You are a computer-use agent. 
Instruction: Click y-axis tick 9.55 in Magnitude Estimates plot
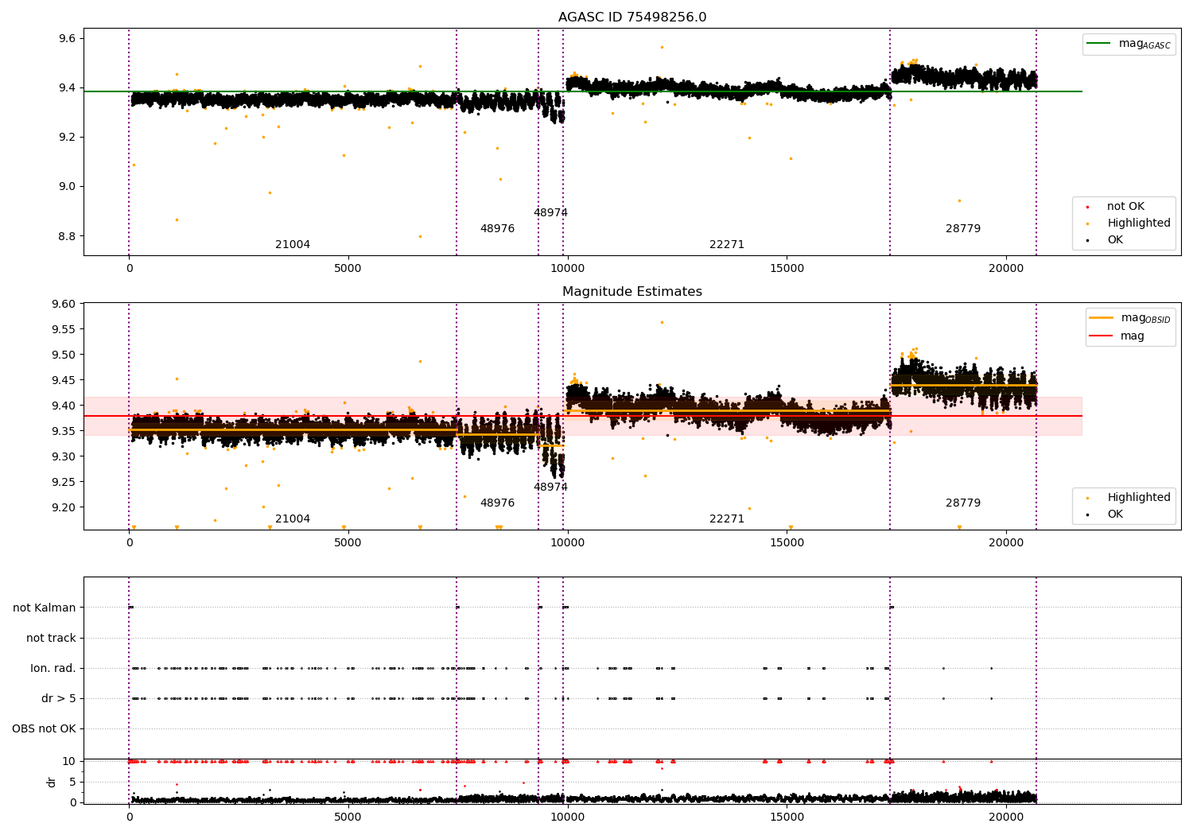64,329
